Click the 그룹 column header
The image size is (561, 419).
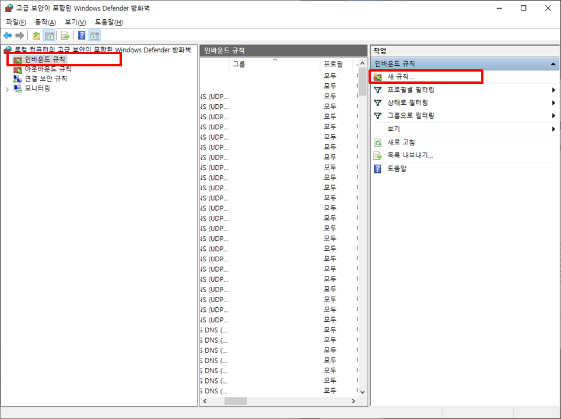pyautogui.click(x=275, y=64)
